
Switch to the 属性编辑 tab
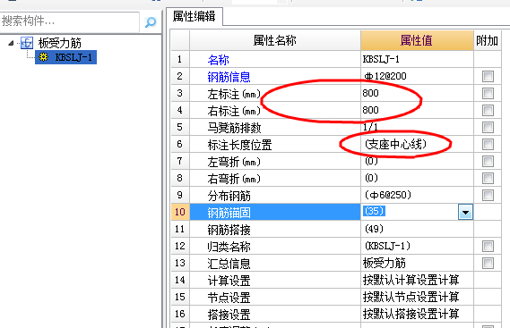click(x=194, y=16)
